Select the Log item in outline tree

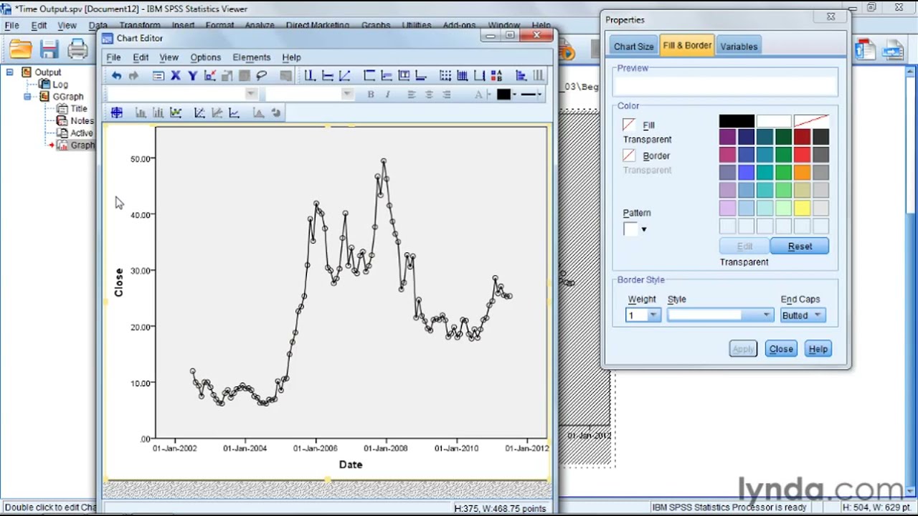(x=60, y=85)
